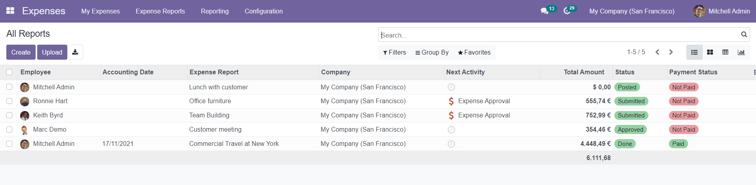Click the 17/11/2021 accounting date cell
The image size is (756, 185).
pyautogui.click(x=118, y=144)
